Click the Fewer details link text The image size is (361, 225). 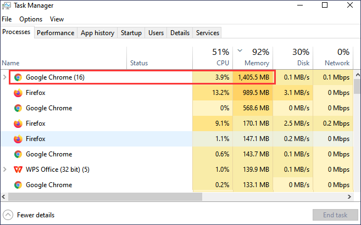tap(36, 215)
